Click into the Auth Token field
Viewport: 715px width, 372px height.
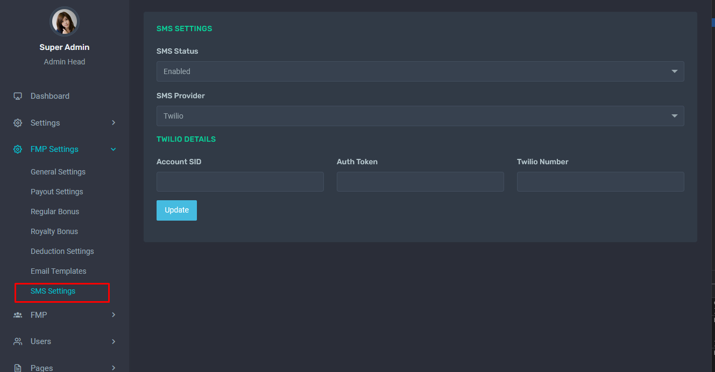pyautogui.click(x=420, y=182)
